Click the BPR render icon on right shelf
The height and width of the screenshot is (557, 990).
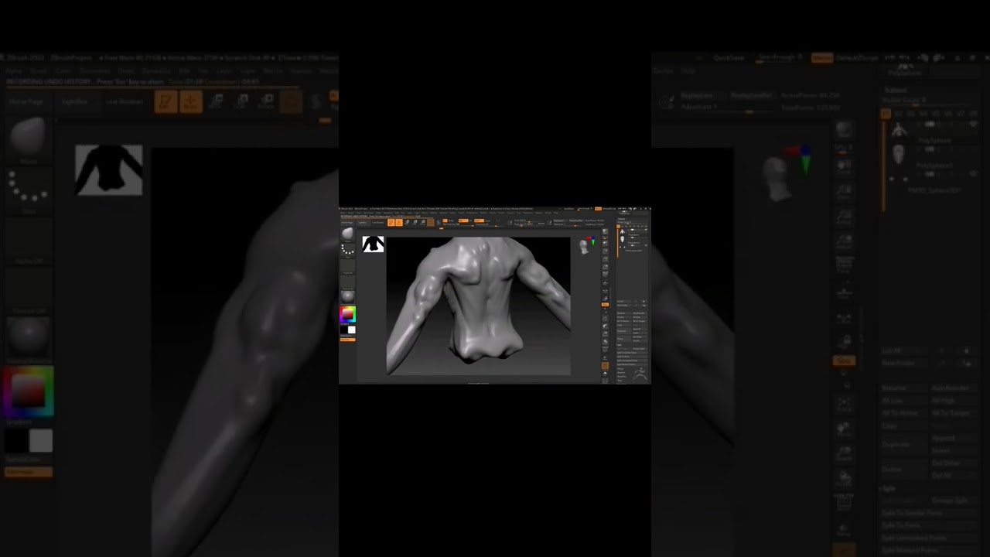(605, 231)
